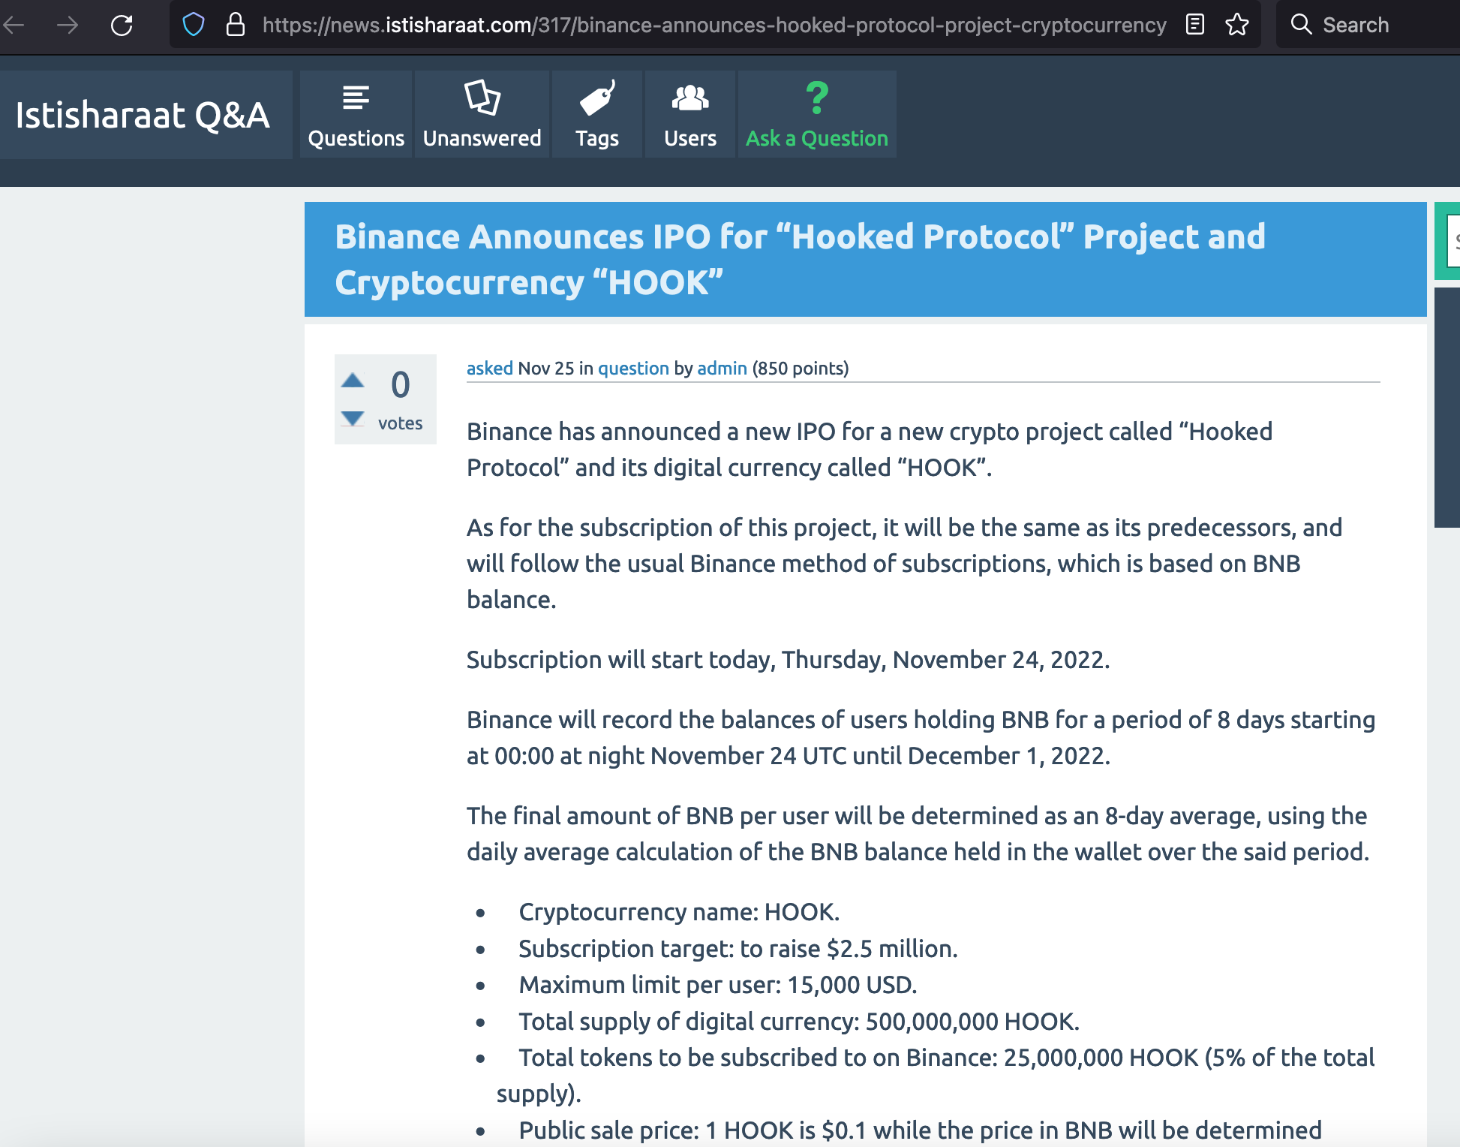Click 'Total supply of digital currency: 500,000,000 HOOK.'
Screen dimensions: 1460x1147
(x=799, y=1022)
